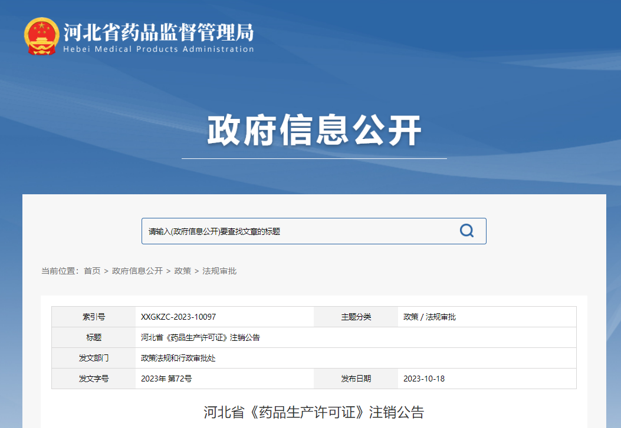Select the document number 2023年 第72号
The height and width of the screenshot is (428, 621).
point(166,379)
